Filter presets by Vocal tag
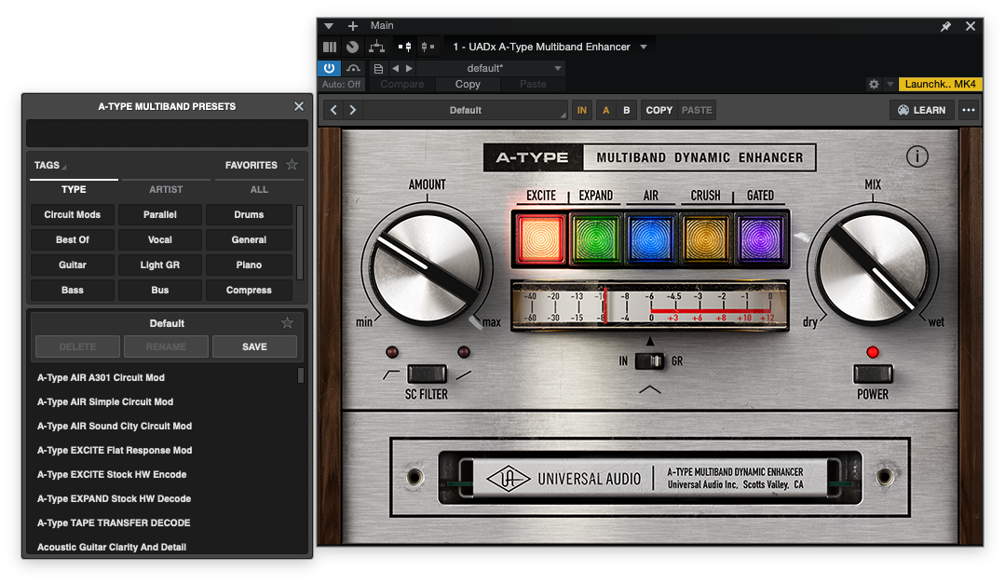Image resolution: width=1005 pixels, height=584 pixels. [159, 239]
